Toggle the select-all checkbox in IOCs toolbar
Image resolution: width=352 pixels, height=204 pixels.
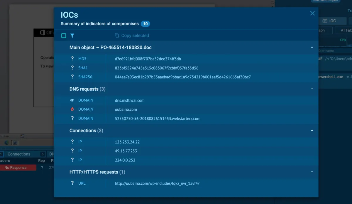[x=64, y=36]
